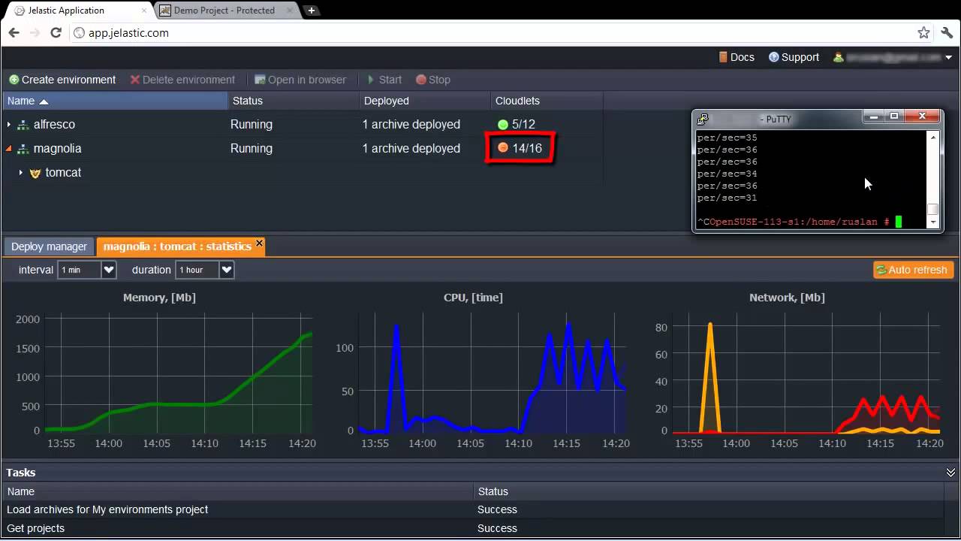Close the Jelastic Application tab
The width and height of the screenshot is (961, 541).
click(144, 11)
